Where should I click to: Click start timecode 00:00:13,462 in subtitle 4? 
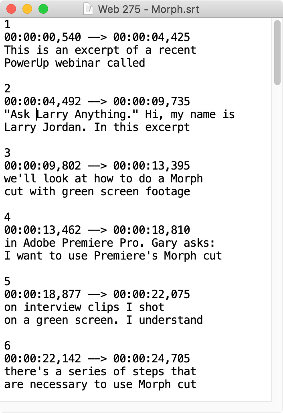42,230
